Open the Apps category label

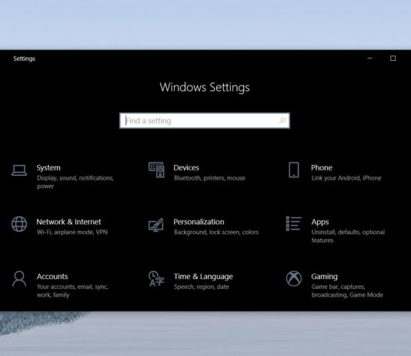click(x=320, y=222)
